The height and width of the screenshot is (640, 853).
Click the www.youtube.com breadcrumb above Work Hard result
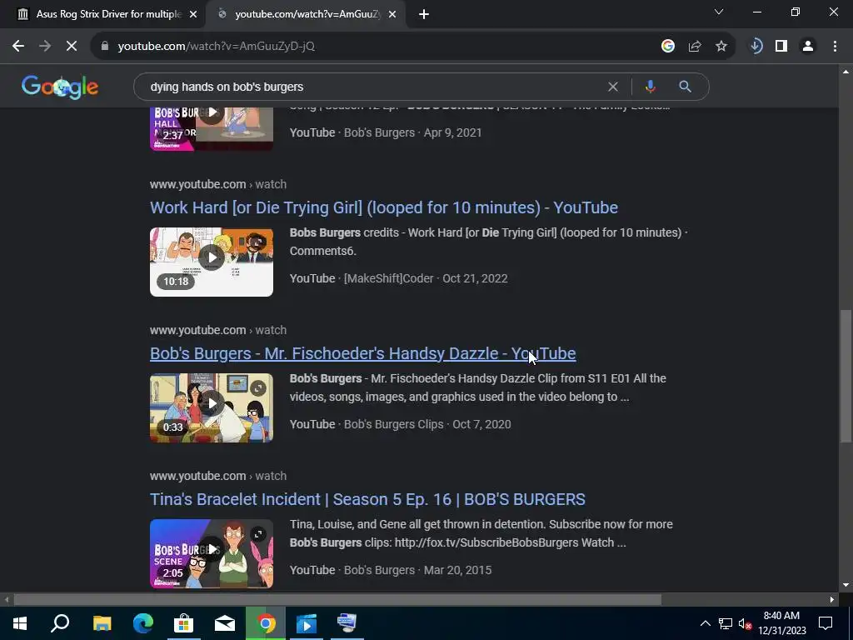[x=198, y=184]
